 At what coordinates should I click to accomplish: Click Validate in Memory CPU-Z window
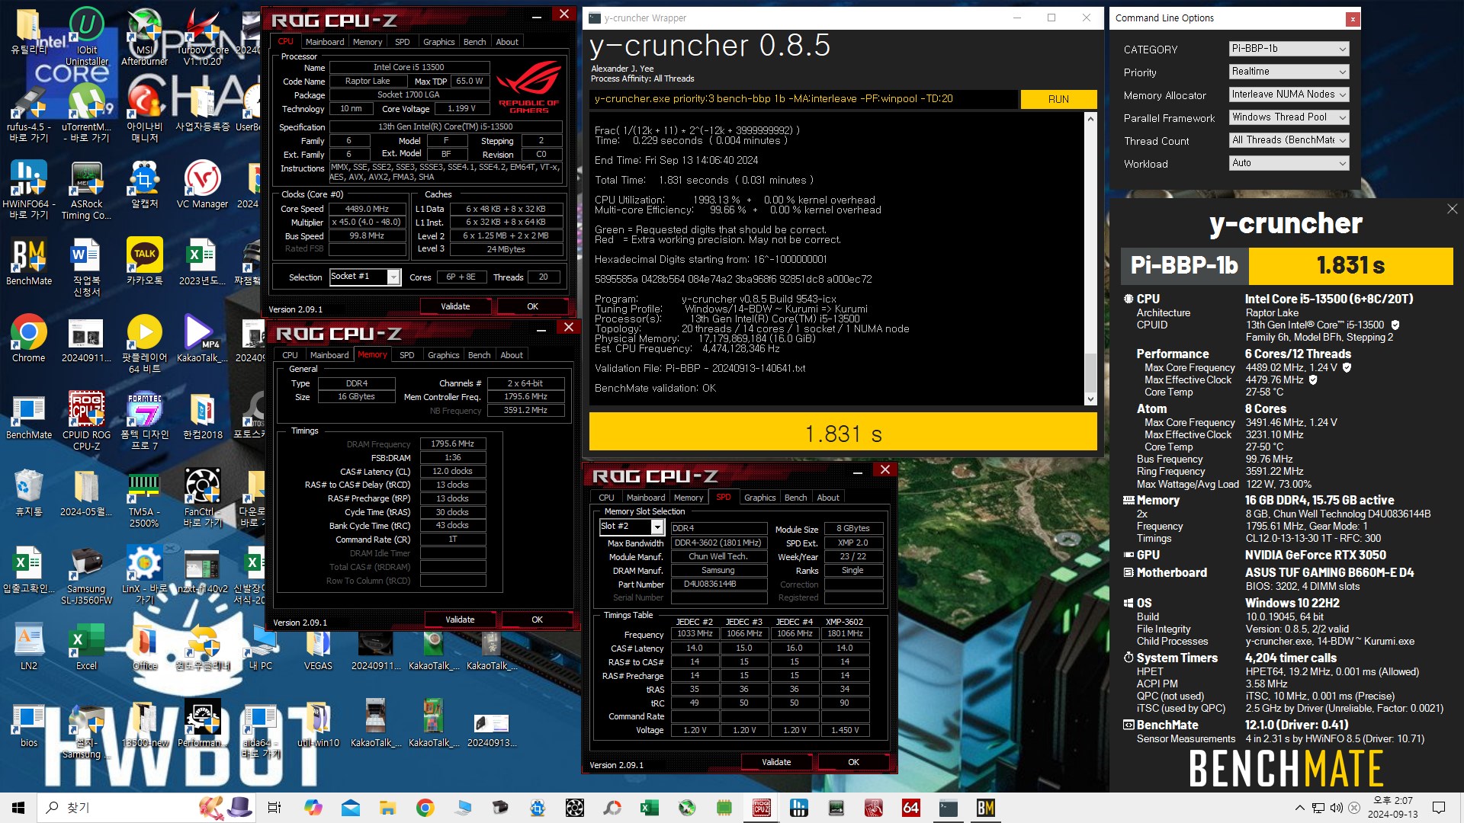pos(460,620)
